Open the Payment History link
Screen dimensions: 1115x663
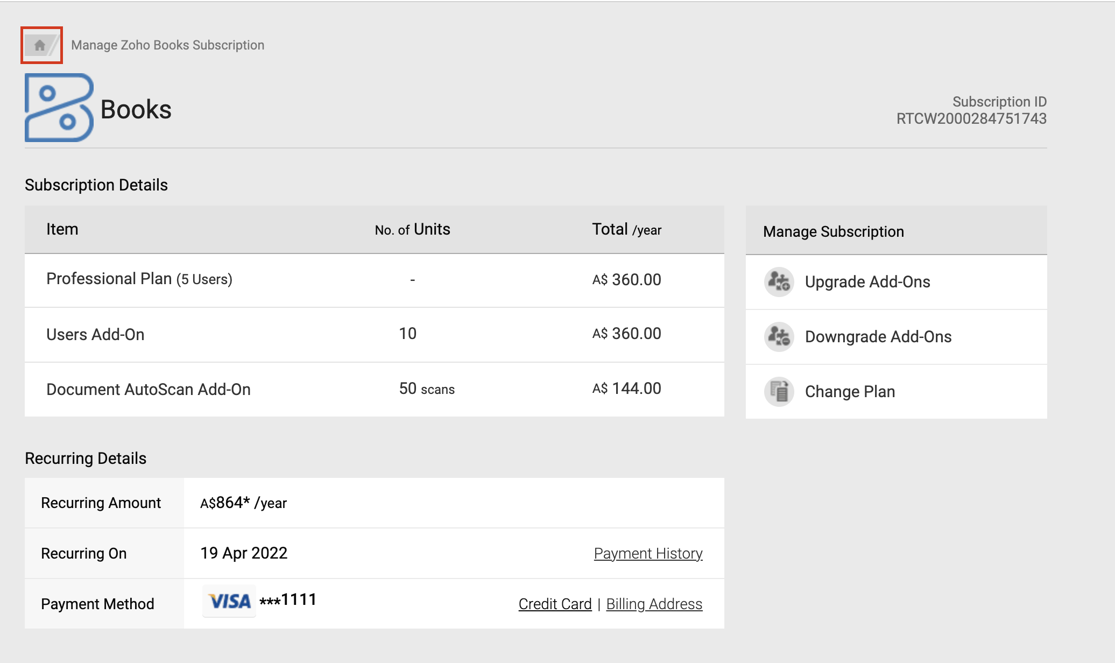(648, 553)
